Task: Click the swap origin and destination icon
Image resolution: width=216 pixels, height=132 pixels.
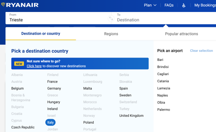Action: coord(111,19)
